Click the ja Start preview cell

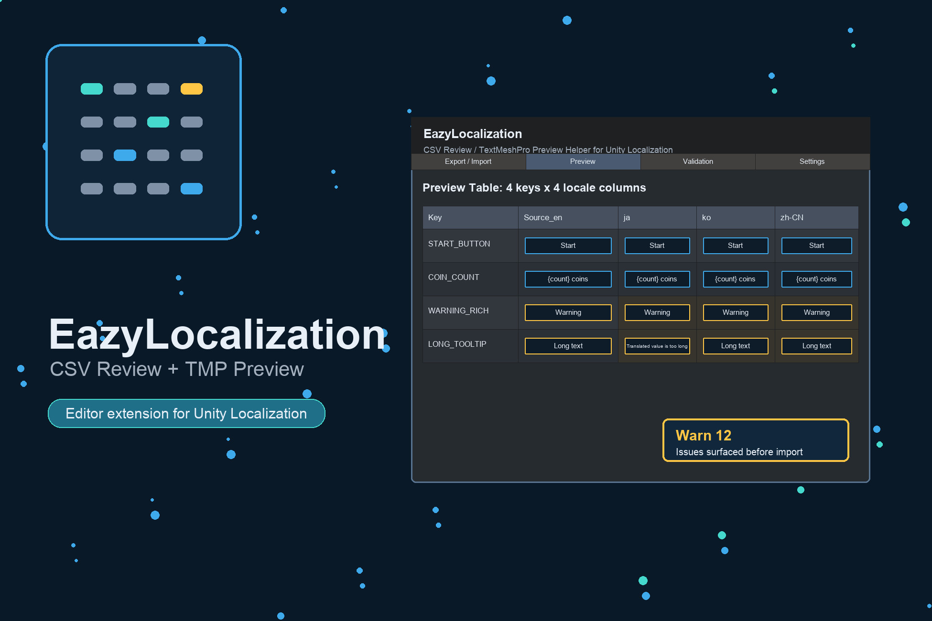tap(657, 246)
